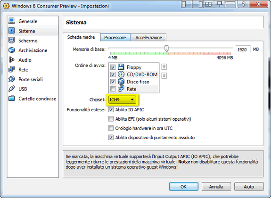This screenshot has width=271, height=198.
Task: Toggle Abilita IO APIC checkbox
Action: [111, 110]
